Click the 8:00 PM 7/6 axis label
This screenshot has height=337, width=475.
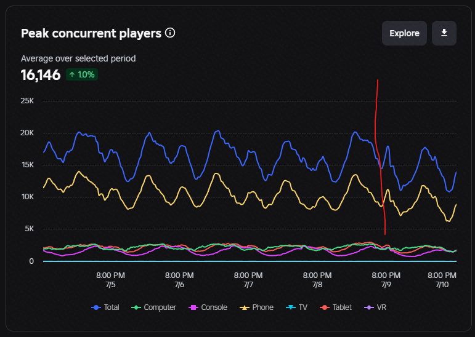179,280
